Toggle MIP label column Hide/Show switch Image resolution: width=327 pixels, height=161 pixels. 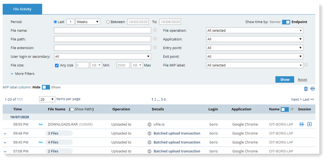click(46, 87)
